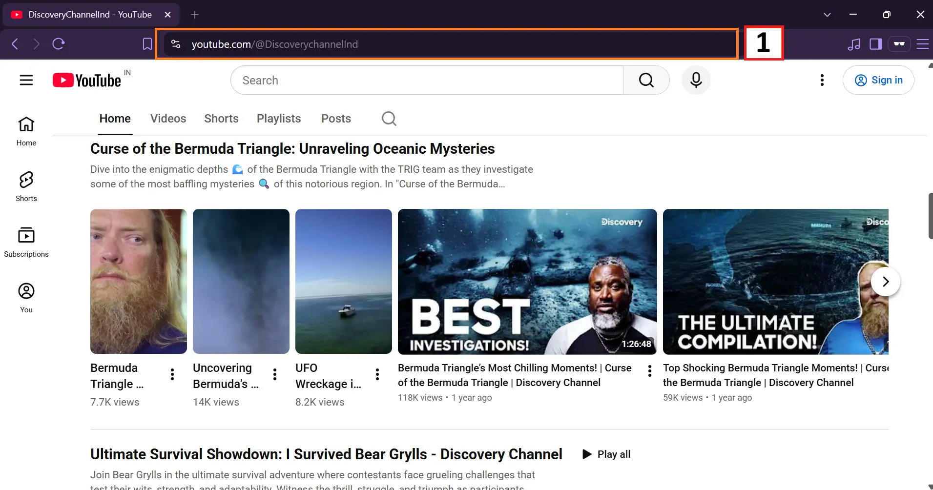Open options menu for UFO Wreckage Short

coord(377,374)
